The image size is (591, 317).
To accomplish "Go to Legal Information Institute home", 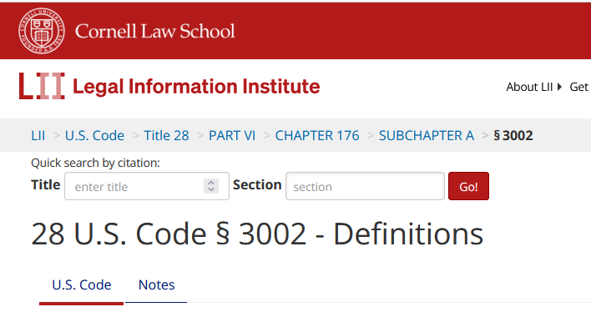I will 196,86.
